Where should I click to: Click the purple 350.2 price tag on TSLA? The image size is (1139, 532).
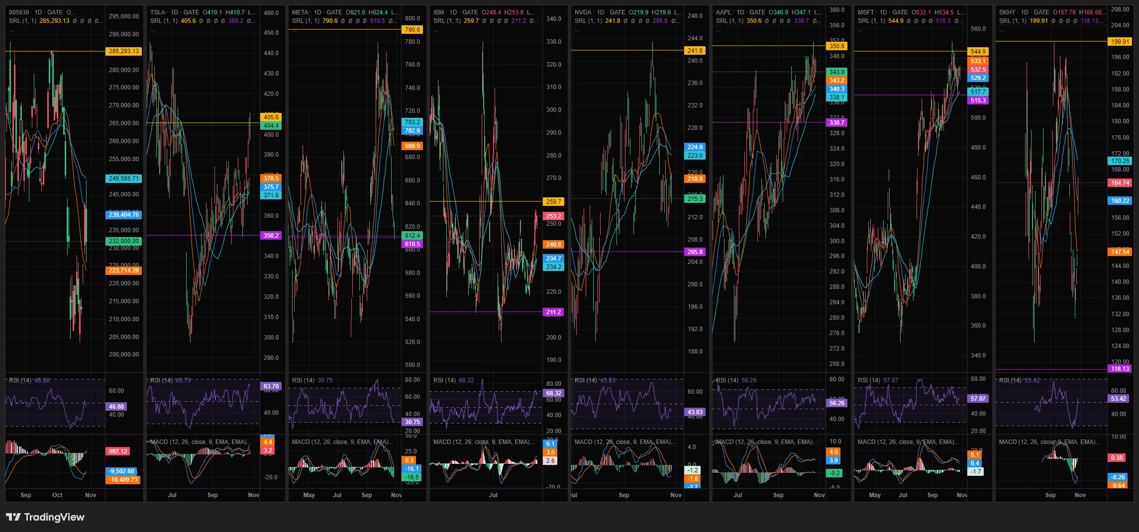[x=271, y=236]
